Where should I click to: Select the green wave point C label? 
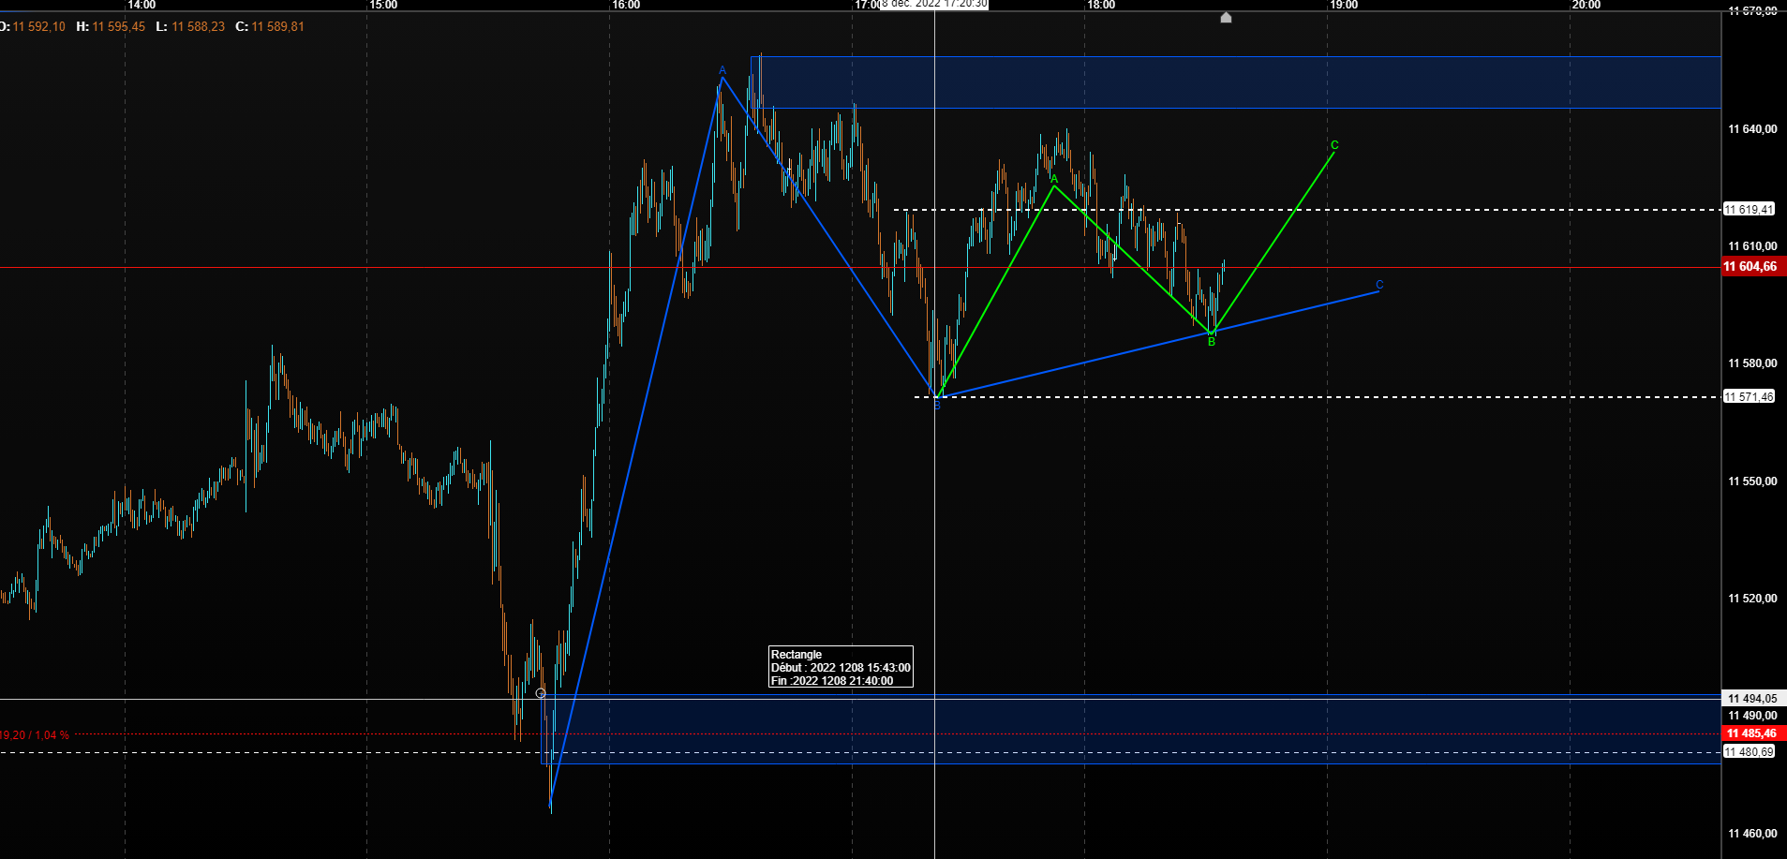(1334, 145)
